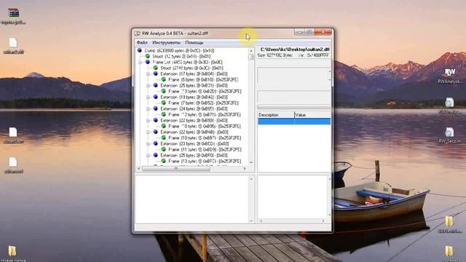Select the Frame 5 bytes row text

click(203, 79)
